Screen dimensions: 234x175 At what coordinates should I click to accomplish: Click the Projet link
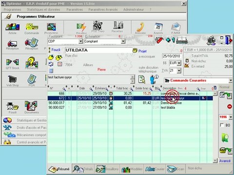click(x=142, y=51)
